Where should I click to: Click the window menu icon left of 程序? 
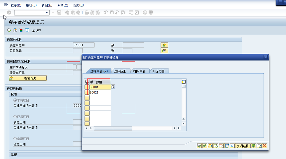click(6, 5)
